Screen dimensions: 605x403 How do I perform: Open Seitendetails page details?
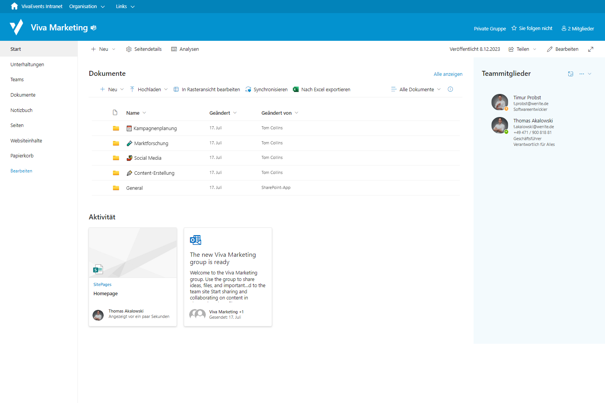[144, 49]
